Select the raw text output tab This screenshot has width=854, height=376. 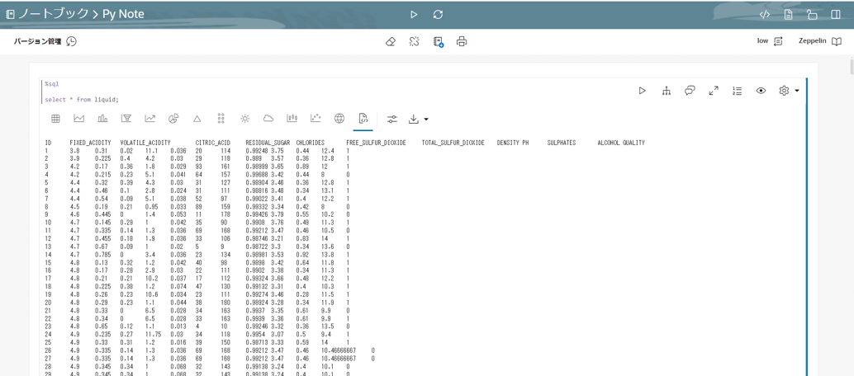click(363, 119)
